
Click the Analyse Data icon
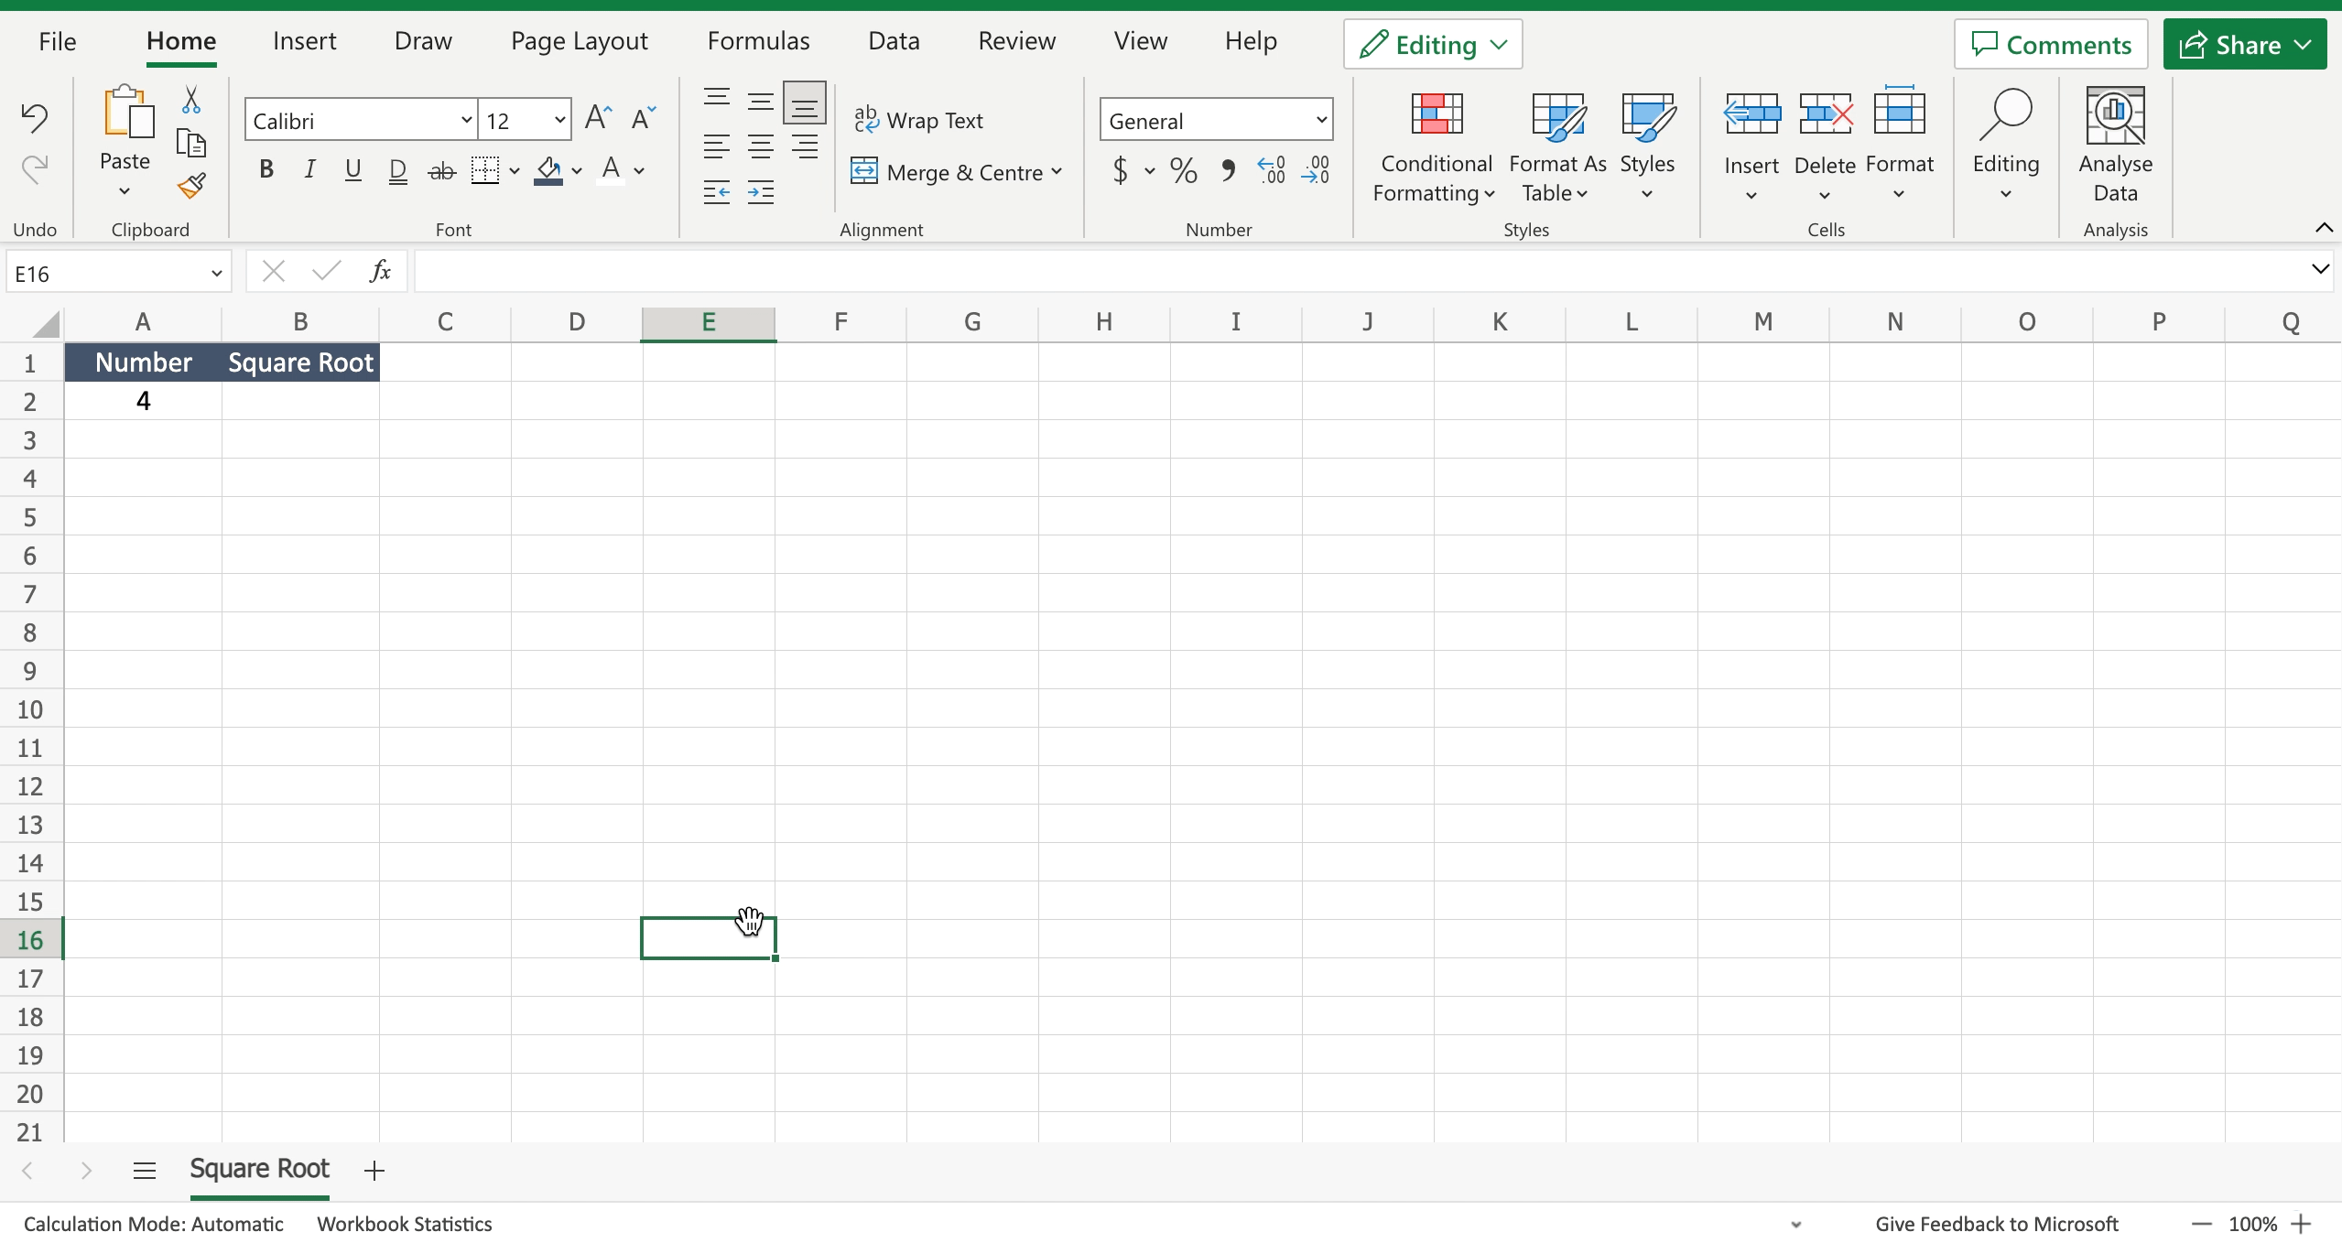click(x=2115, y=114)
